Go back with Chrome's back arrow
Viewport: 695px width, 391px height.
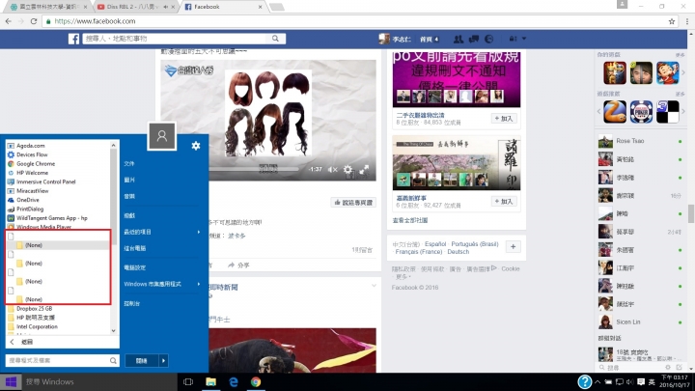(x=9, y=21)
